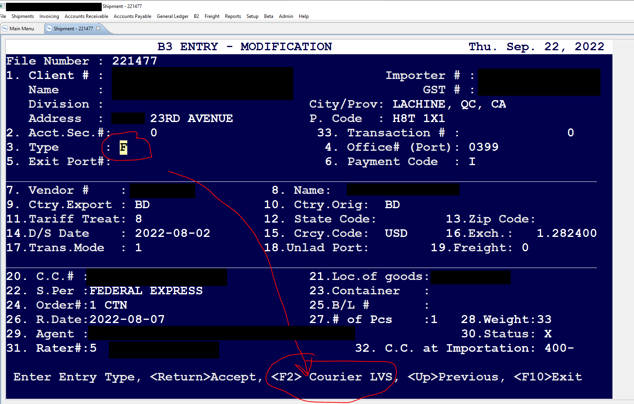634x404 pixels.
Task: Click the Acct.Sec.# value 0
Action: pyautogui.click(x=154, y=133)
